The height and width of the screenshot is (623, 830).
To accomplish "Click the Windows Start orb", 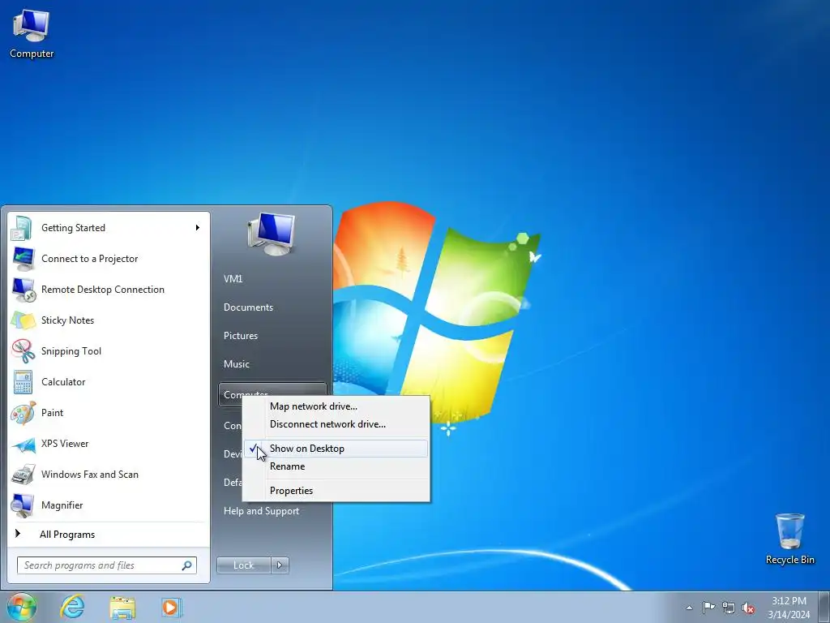I will 21,607.
